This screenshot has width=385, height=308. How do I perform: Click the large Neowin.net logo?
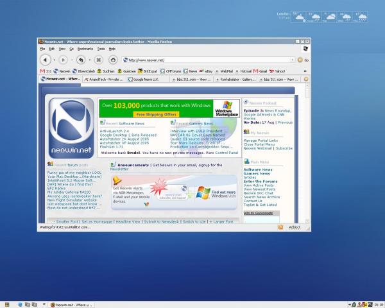71,128
